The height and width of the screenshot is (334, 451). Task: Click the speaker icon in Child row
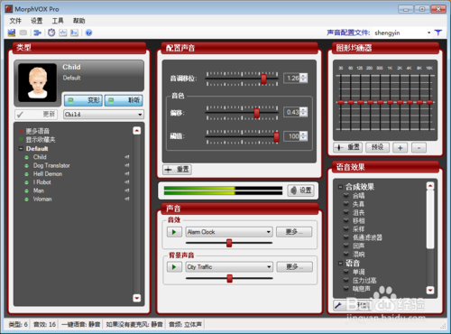pos(127,157)
